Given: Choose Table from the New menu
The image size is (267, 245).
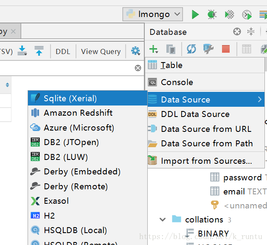Looking at the screenshot, I should 205,65.
